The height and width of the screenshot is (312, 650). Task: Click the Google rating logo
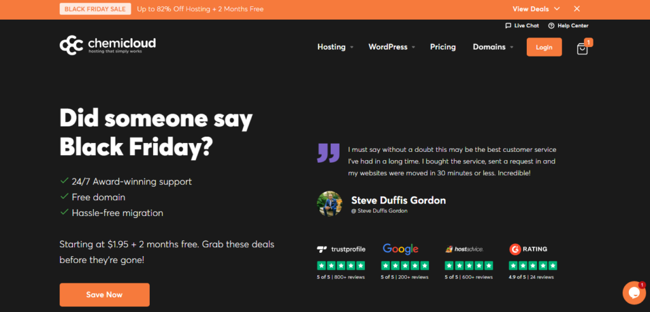click(400, 249)
